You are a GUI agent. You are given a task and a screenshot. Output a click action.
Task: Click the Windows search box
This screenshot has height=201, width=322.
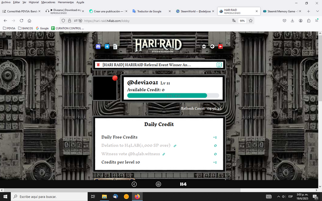(x=49, y=196)
